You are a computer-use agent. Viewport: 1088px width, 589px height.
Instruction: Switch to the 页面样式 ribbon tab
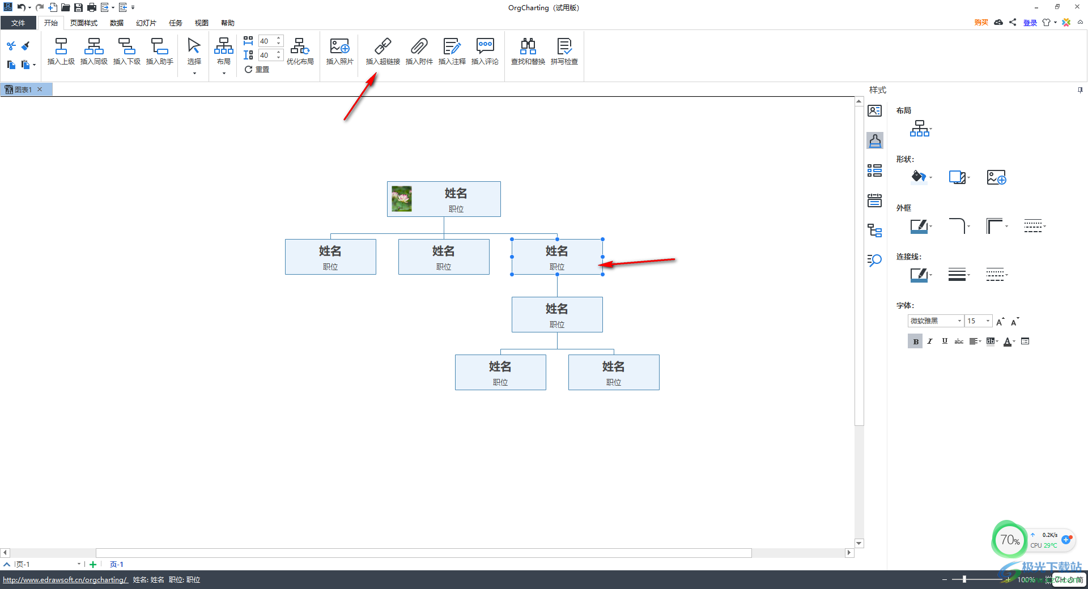point(84,23)
